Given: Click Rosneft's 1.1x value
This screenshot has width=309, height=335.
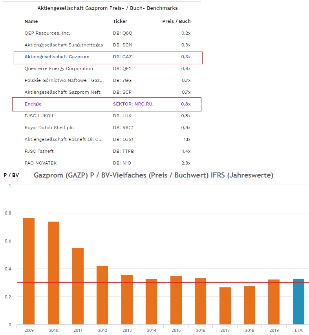Looking at the screenshot, I should (x=187, y=139).
